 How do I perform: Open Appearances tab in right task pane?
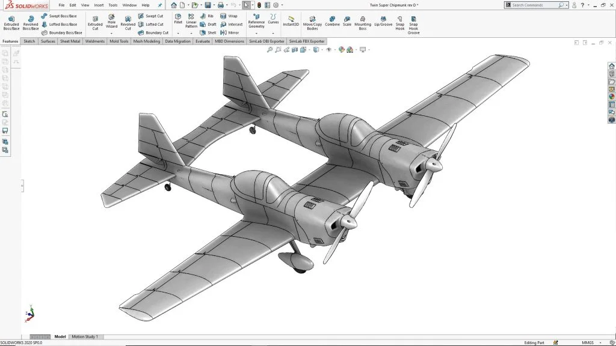612,96
